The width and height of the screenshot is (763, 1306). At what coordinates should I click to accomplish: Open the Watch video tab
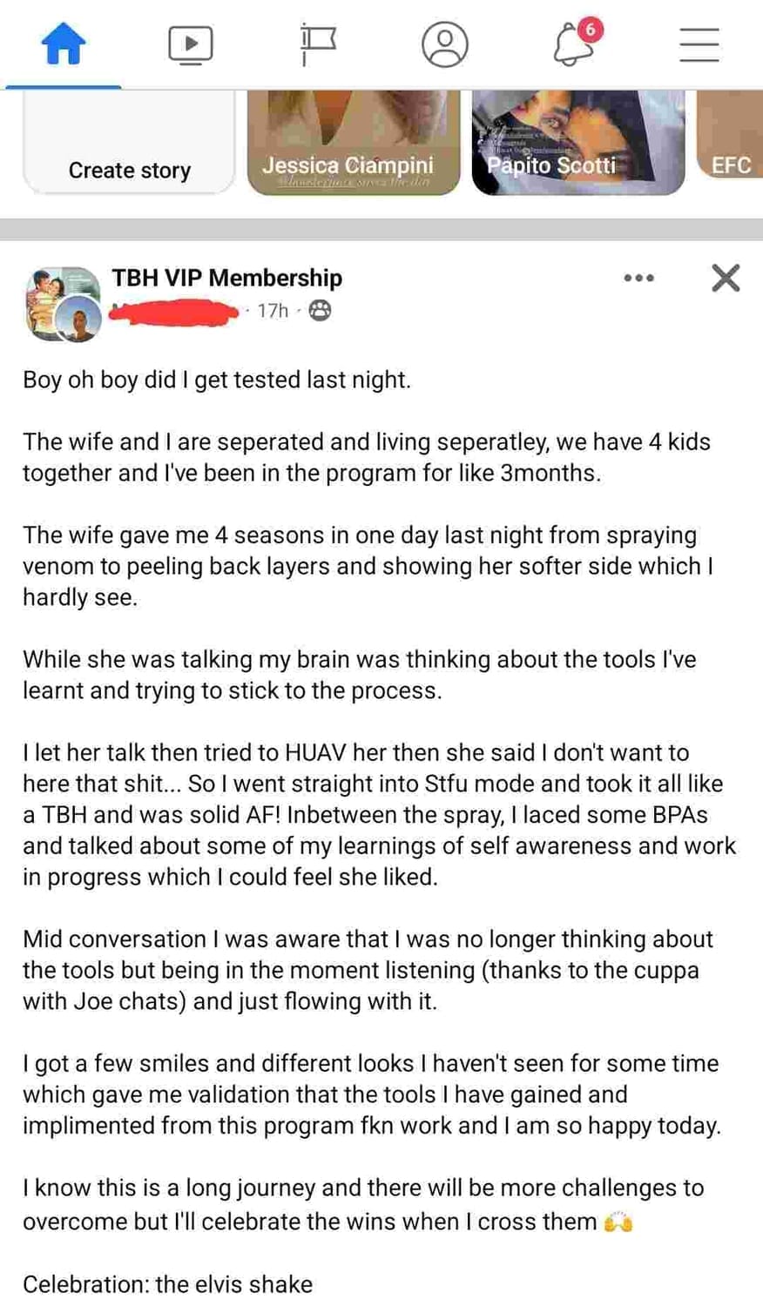(x=190, y=44)
